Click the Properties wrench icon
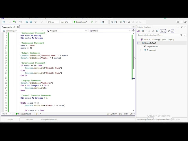The height and width of the screenshot is (141, 188). (169, 31)
